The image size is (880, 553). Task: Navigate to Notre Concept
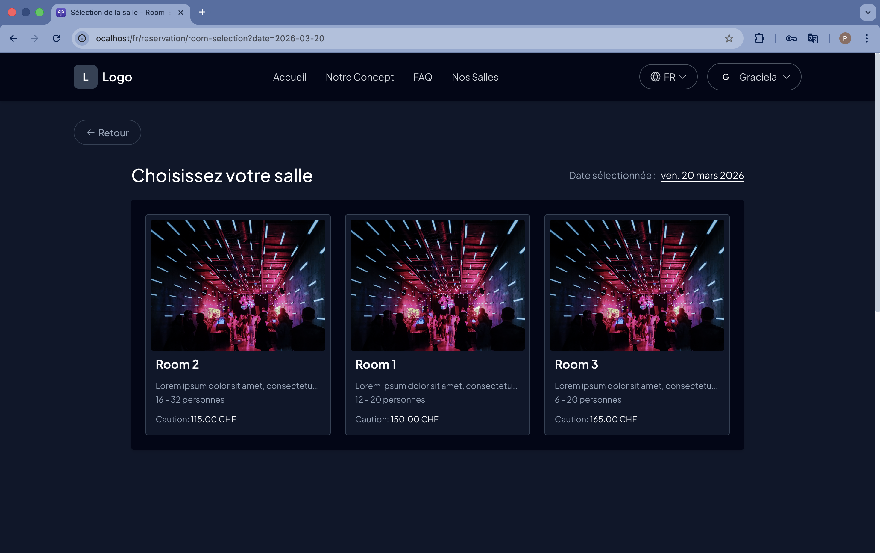(359, 77)
